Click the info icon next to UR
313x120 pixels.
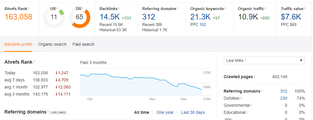coord(57,8)
